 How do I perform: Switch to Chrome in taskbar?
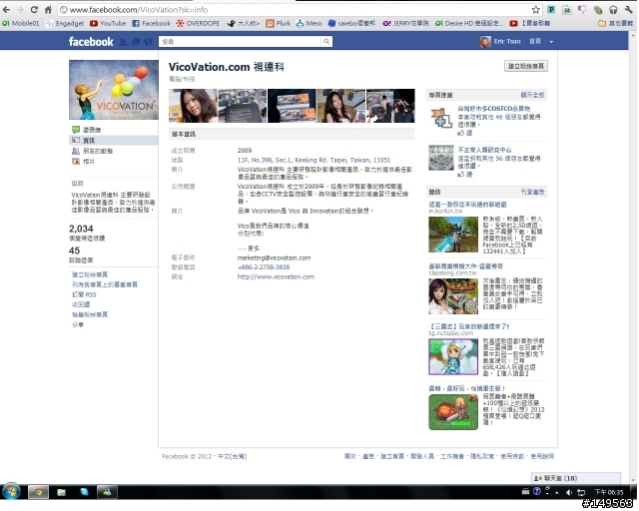[x=38, y=492]
